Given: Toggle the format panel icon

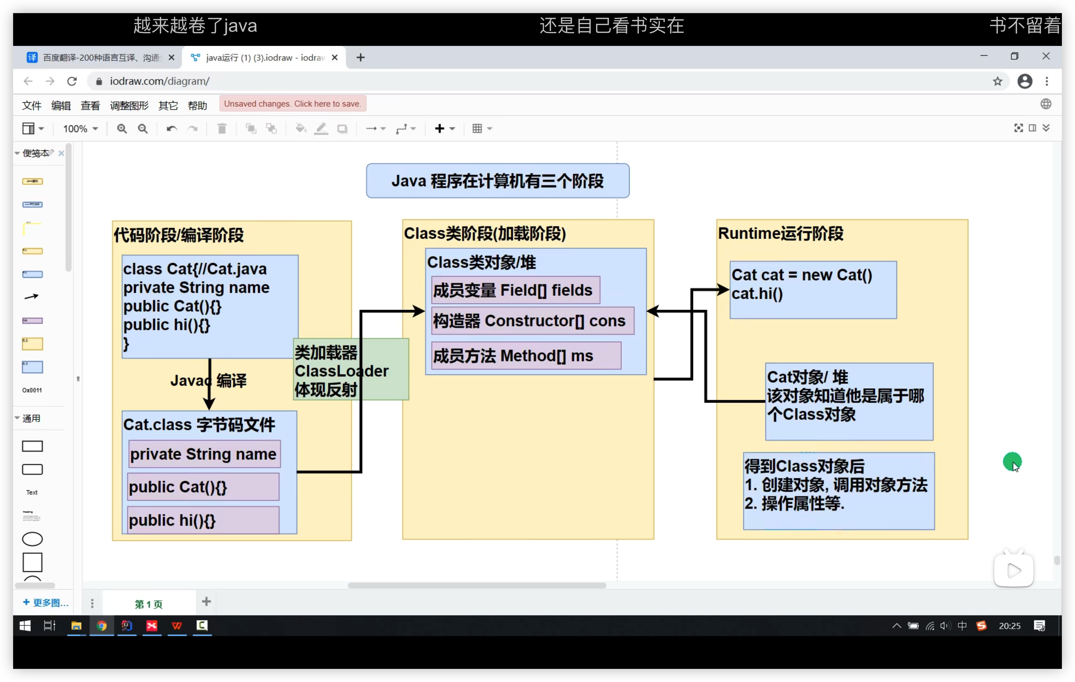Looking at the screenshot, I should 1032,128.
